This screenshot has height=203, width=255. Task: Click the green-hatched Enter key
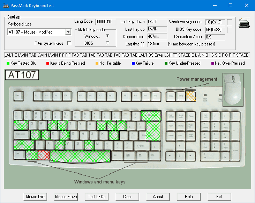click(153, 130)
